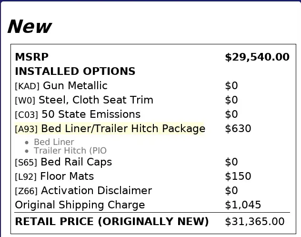Click the highlighted Bed Liner/Trailer Hitch Package option
Screen dimensions: 301x237
tap(110, 128)
